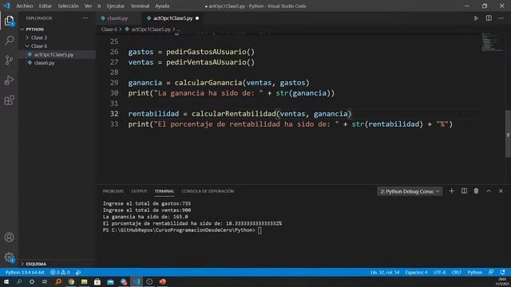This screenshot has width=511, height=287.
Task: Open the Manage gear icon
Action: click(9, 258)
